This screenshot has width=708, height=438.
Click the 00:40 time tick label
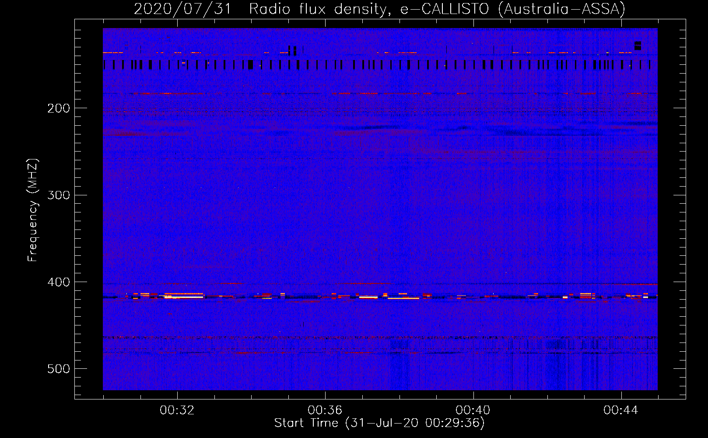pos(473,410)
